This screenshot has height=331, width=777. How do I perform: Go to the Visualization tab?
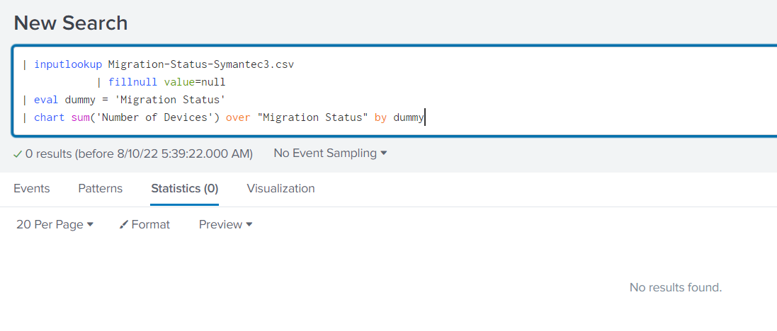[280, 188]
